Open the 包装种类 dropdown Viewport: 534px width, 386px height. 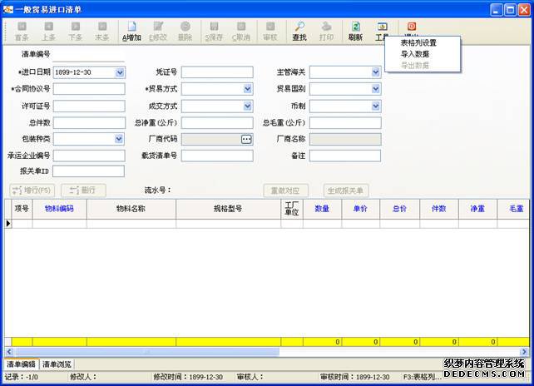point(120,139)
